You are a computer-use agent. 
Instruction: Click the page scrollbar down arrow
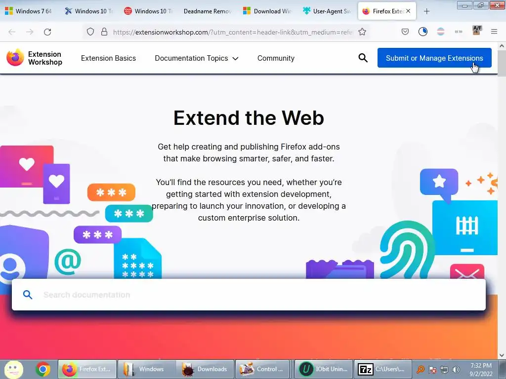click(x=502, y=355)
